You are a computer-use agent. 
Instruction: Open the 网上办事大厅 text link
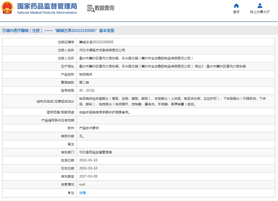(260, 12)
